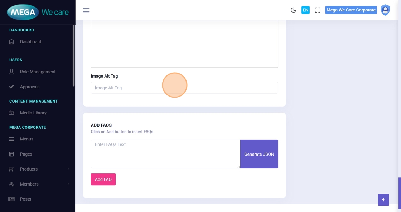Viewport: 401px width, 212px height.
Task: Click the Mega We Care Corporate badge
Action: pyautogui.click(x=351, y=10)
